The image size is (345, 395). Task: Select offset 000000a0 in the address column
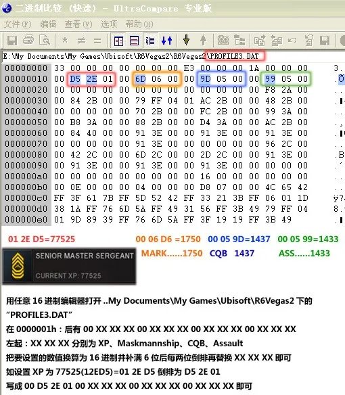26,177
